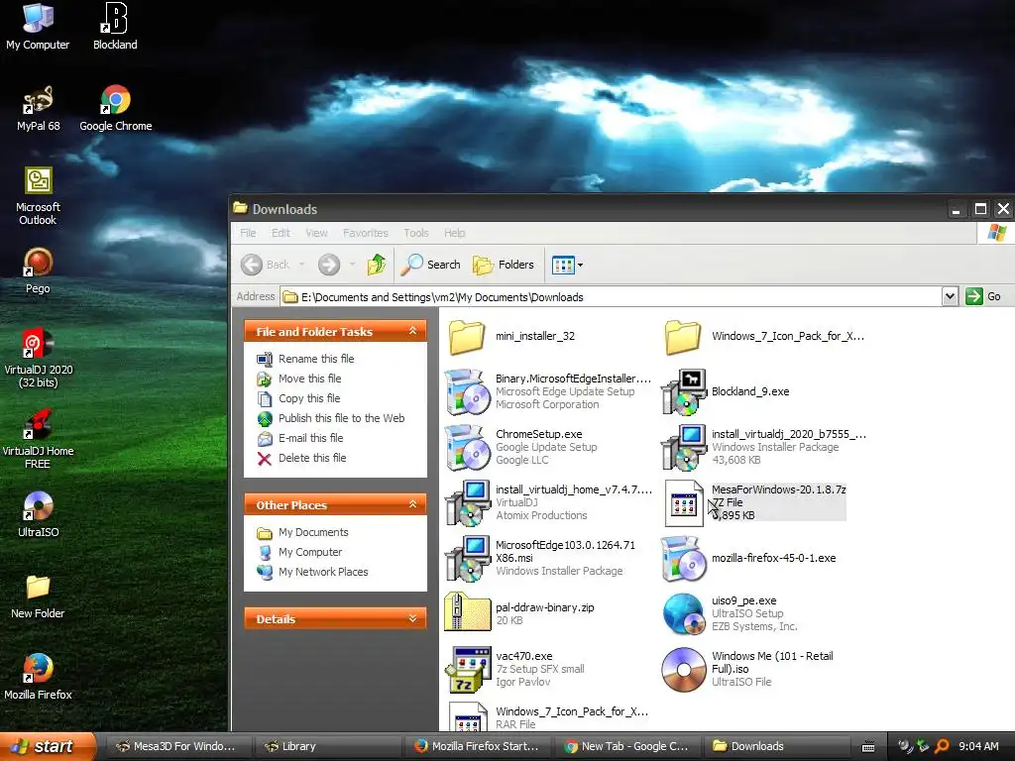Expand the Address bar dropdown
Screen dimensions: 1015x761
coord(950,296)
